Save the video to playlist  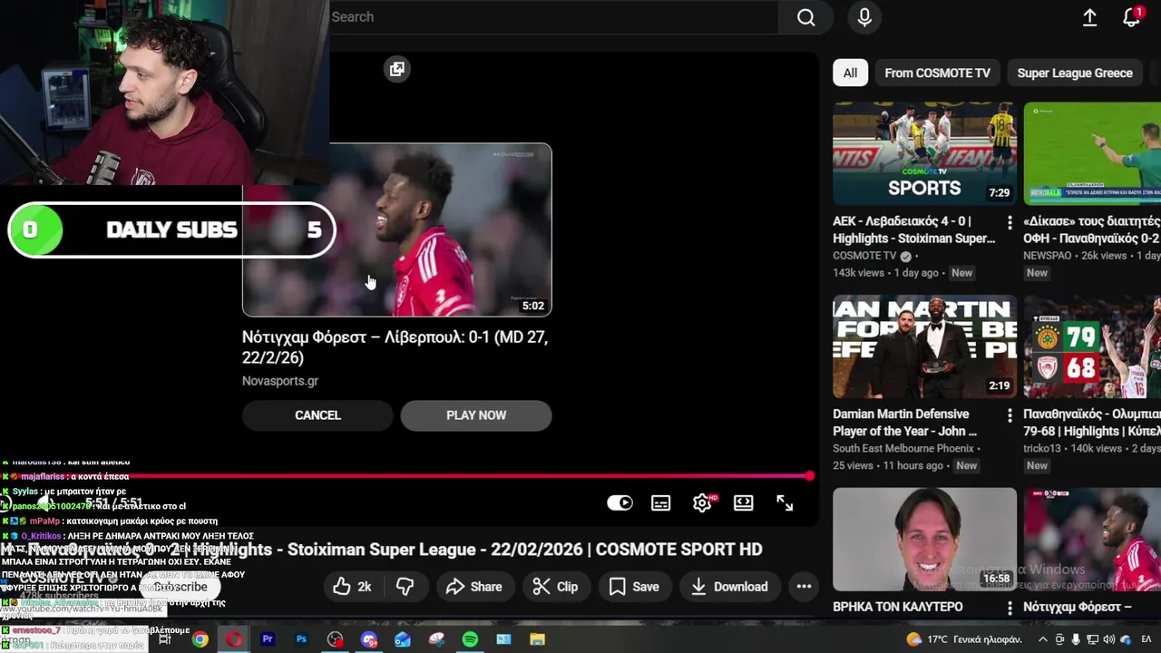point(633,587)
